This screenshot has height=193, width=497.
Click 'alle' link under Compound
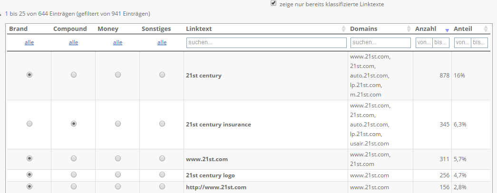tap(73, 42)
